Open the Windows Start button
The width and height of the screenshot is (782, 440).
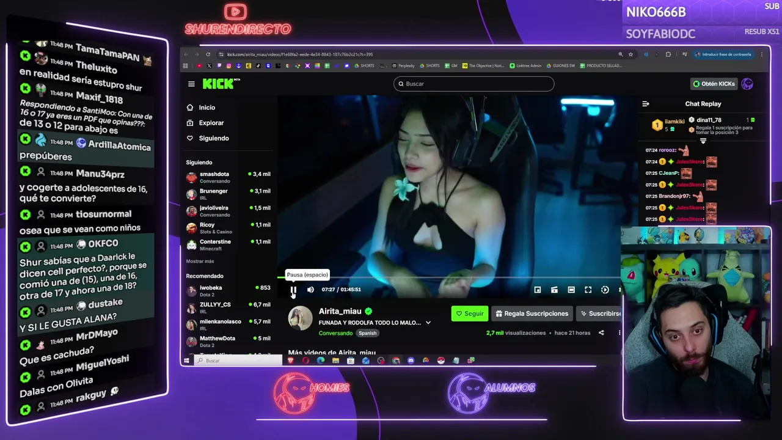tap(186, 361)
